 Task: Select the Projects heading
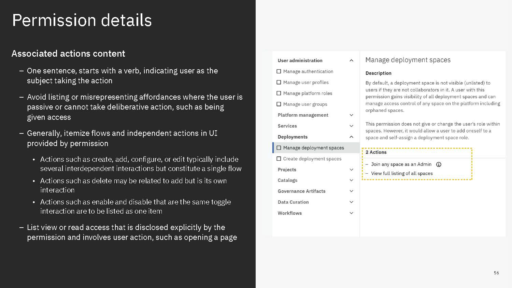tap(287, 170)
